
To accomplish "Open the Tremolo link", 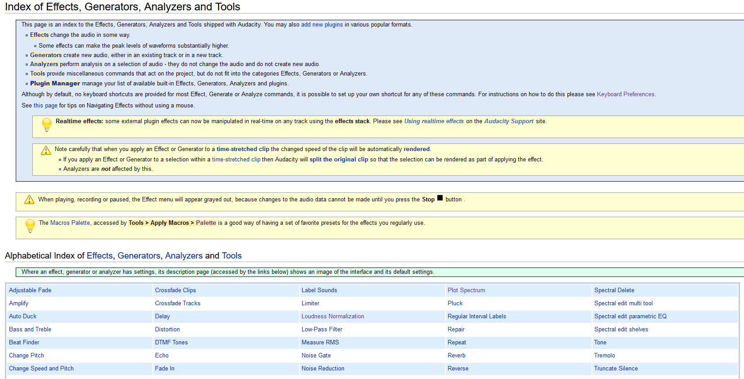I will 605,356.
